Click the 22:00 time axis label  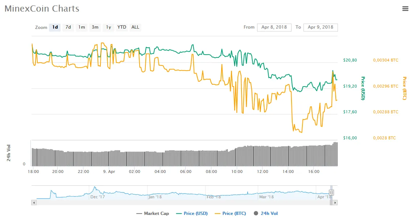(x=83, y=172)
